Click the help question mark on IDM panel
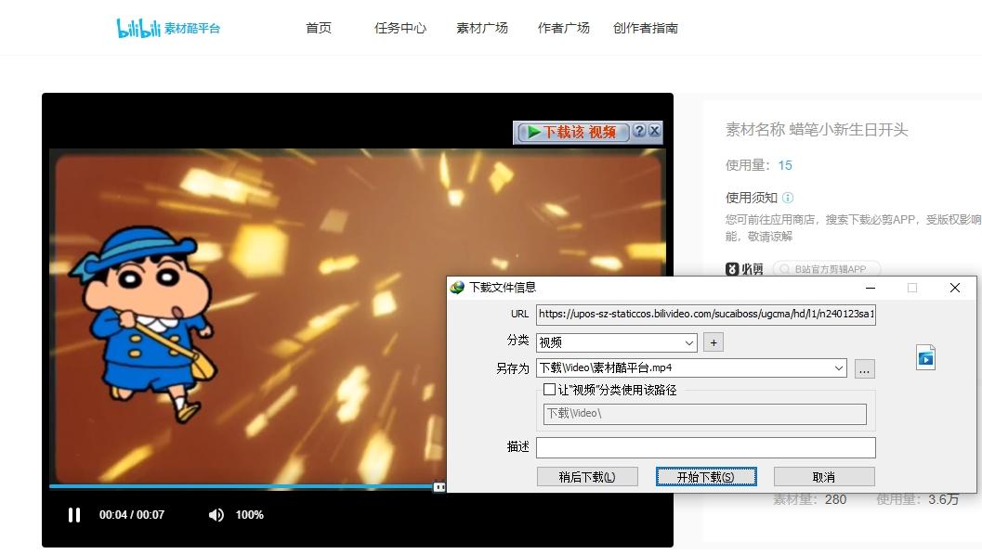Screen dimensions: 982x554 click(x=639, y=131)
